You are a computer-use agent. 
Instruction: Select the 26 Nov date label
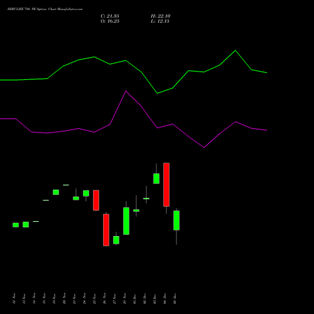click(x=104, y=298)
